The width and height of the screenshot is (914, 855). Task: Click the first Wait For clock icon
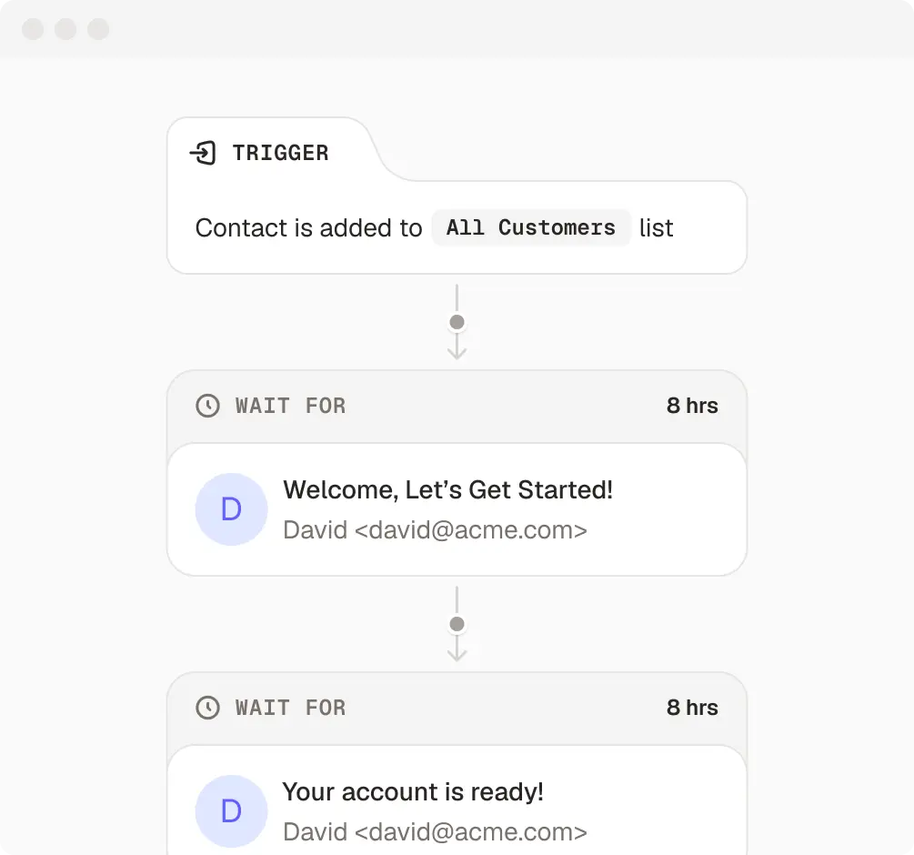click(208, 406)
